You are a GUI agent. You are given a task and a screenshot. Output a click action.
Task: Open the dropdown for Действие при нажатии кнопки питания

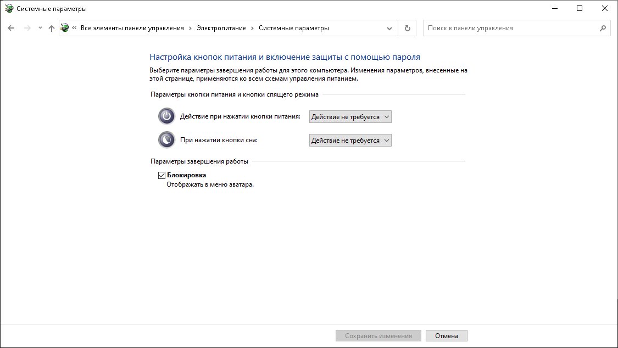(350, 116)
